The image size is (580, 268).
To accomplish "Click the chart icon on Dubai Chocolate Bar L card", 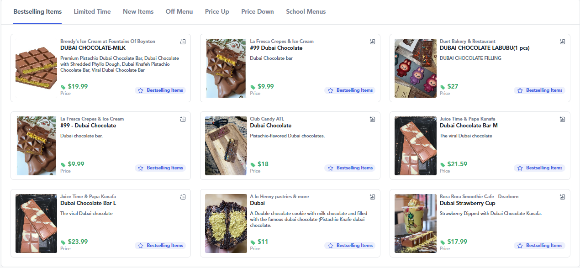I will click(183, 197).
